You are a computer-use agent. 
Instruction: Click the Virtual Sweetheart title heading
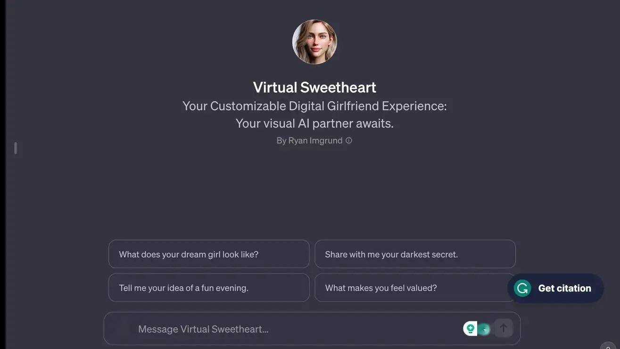[x=314, y=88]
